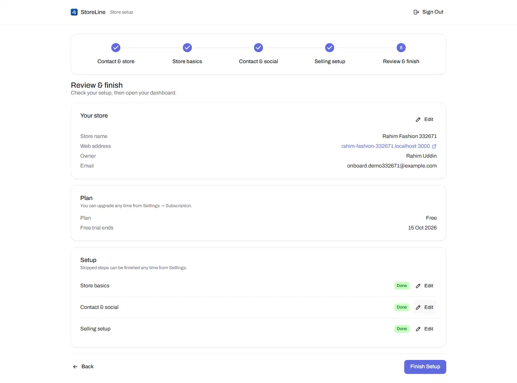Screen dimensions: 517x383
Task: Click the Your store card title
Action: [94, 116]
